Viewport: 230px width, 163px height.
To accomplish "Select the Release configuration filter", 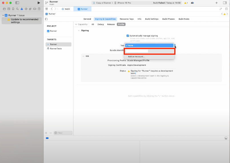I will [111, 25].
